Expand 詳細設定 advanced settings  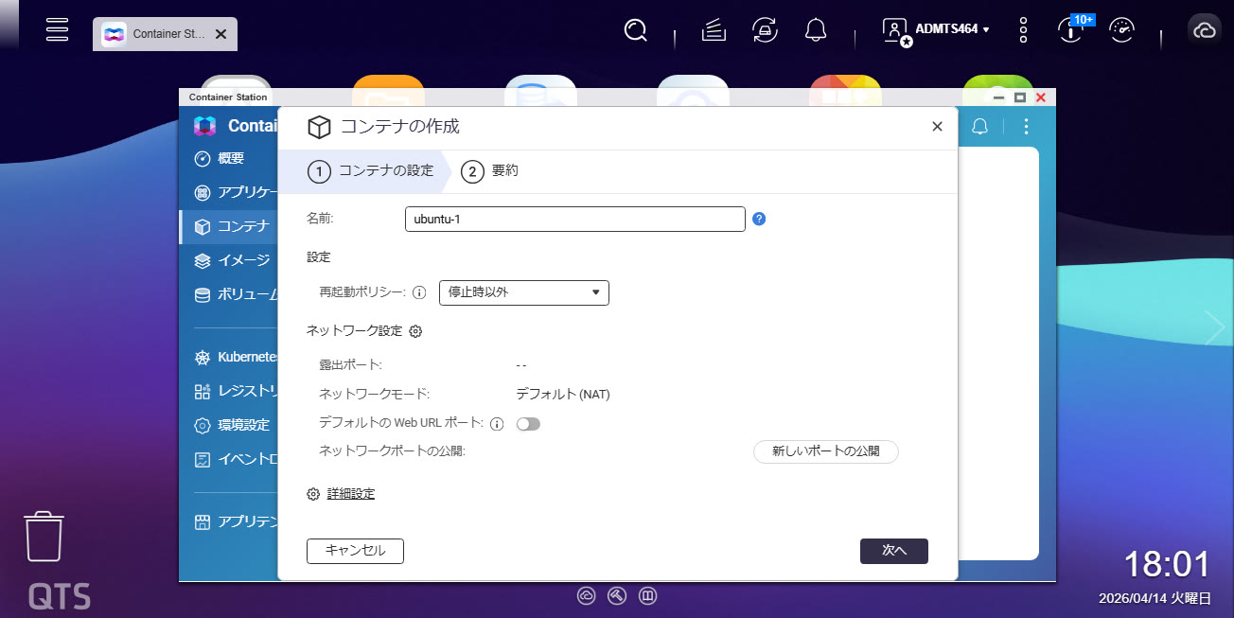coord(350,494)
